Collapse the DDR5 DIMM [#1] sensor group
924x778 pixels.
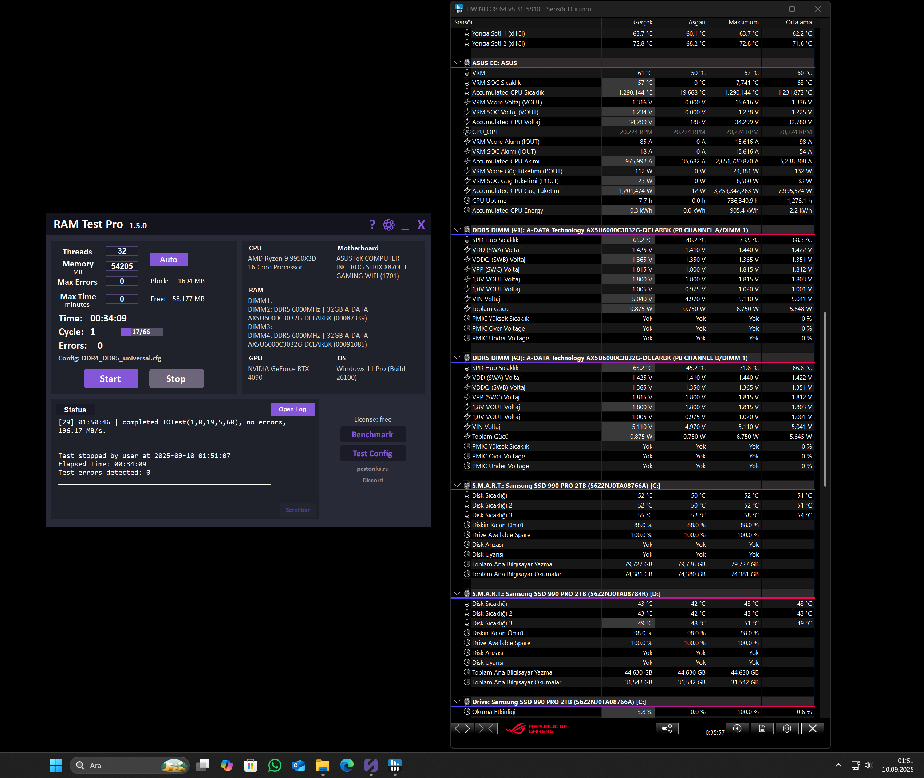point(457,230)
